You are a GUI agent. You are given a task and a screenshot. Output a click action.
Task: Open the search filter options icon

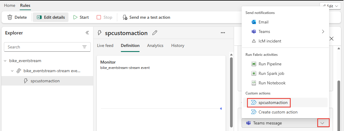(x=85, y=47)
